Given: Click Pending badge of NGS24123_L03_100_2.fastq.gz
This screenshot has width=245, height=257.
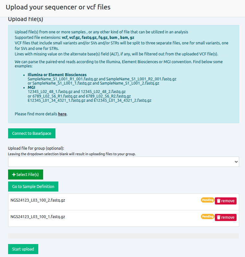Looking at the screenshot, I should coord(207,200).
